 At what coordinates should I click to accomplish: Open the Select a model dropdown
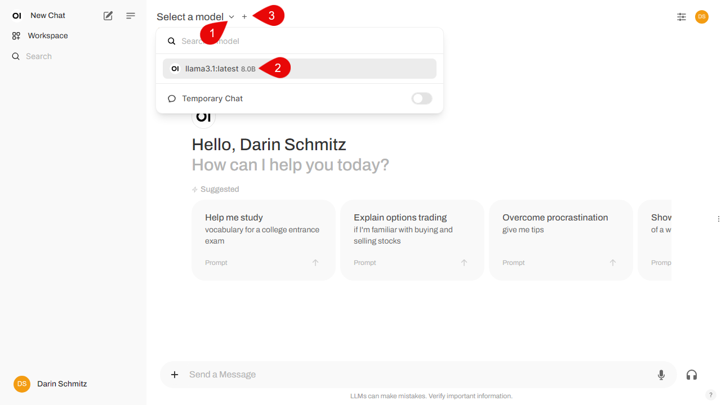pos(194,16)
